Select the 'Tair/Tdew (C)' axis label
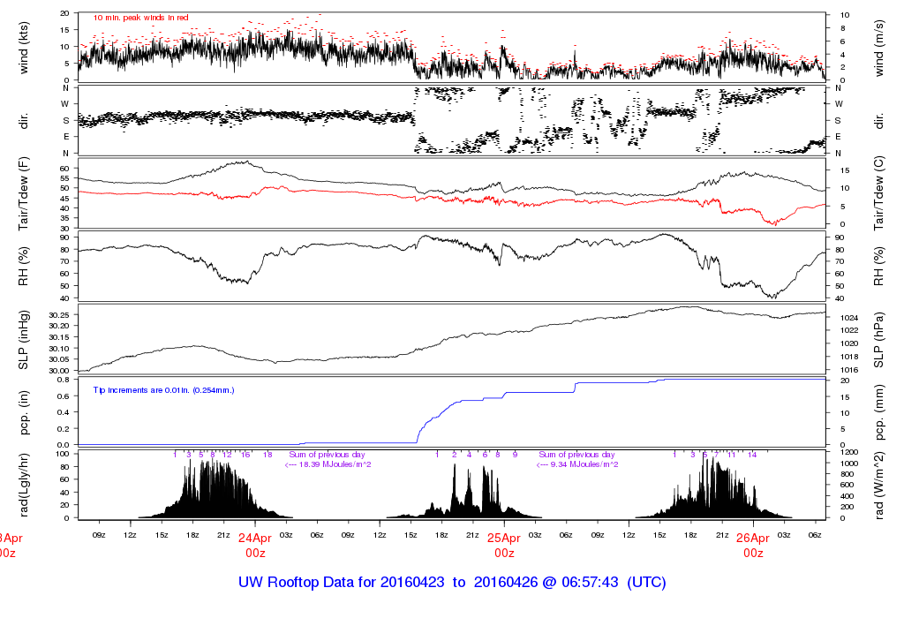This screenshot has height=618, width=904. [879, 193]
